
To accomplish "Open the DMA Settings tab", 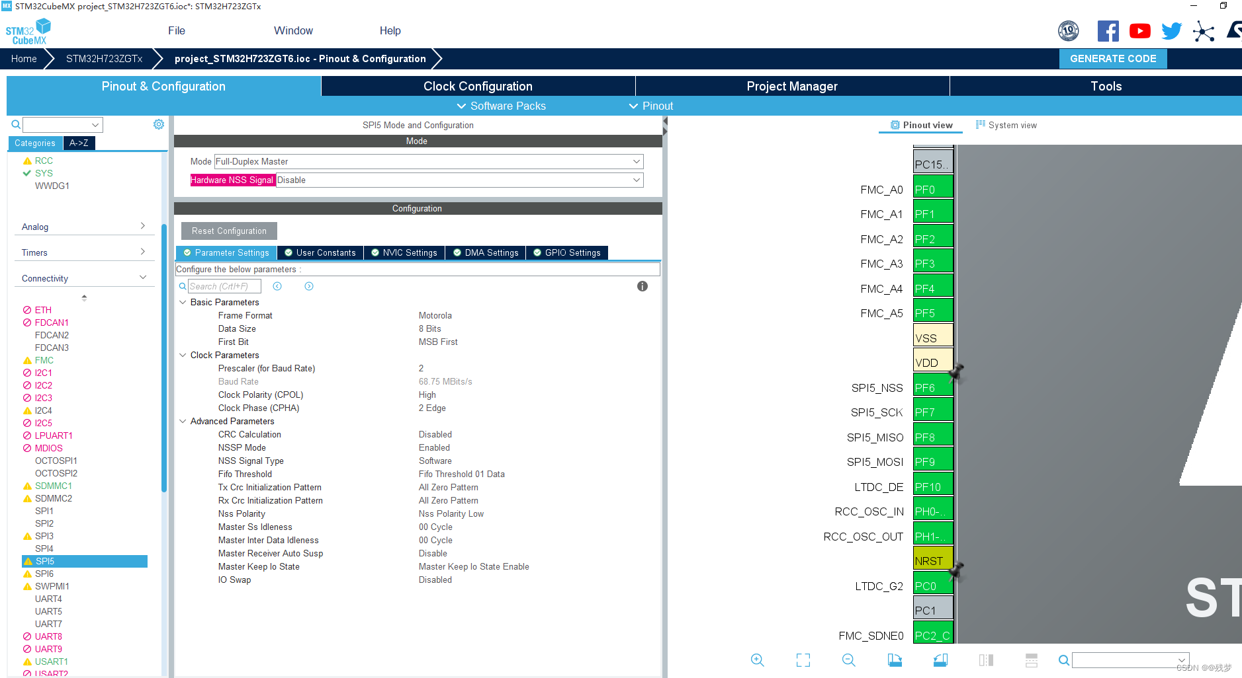I will 486,252.
